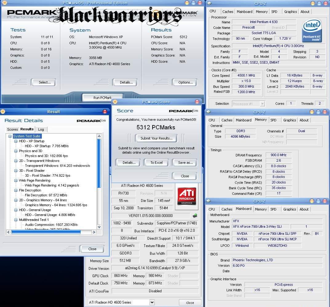The width and height of the screenshot is (330, 307).
Task: Click Close button in Result Details window
Action: pos(92,249)
